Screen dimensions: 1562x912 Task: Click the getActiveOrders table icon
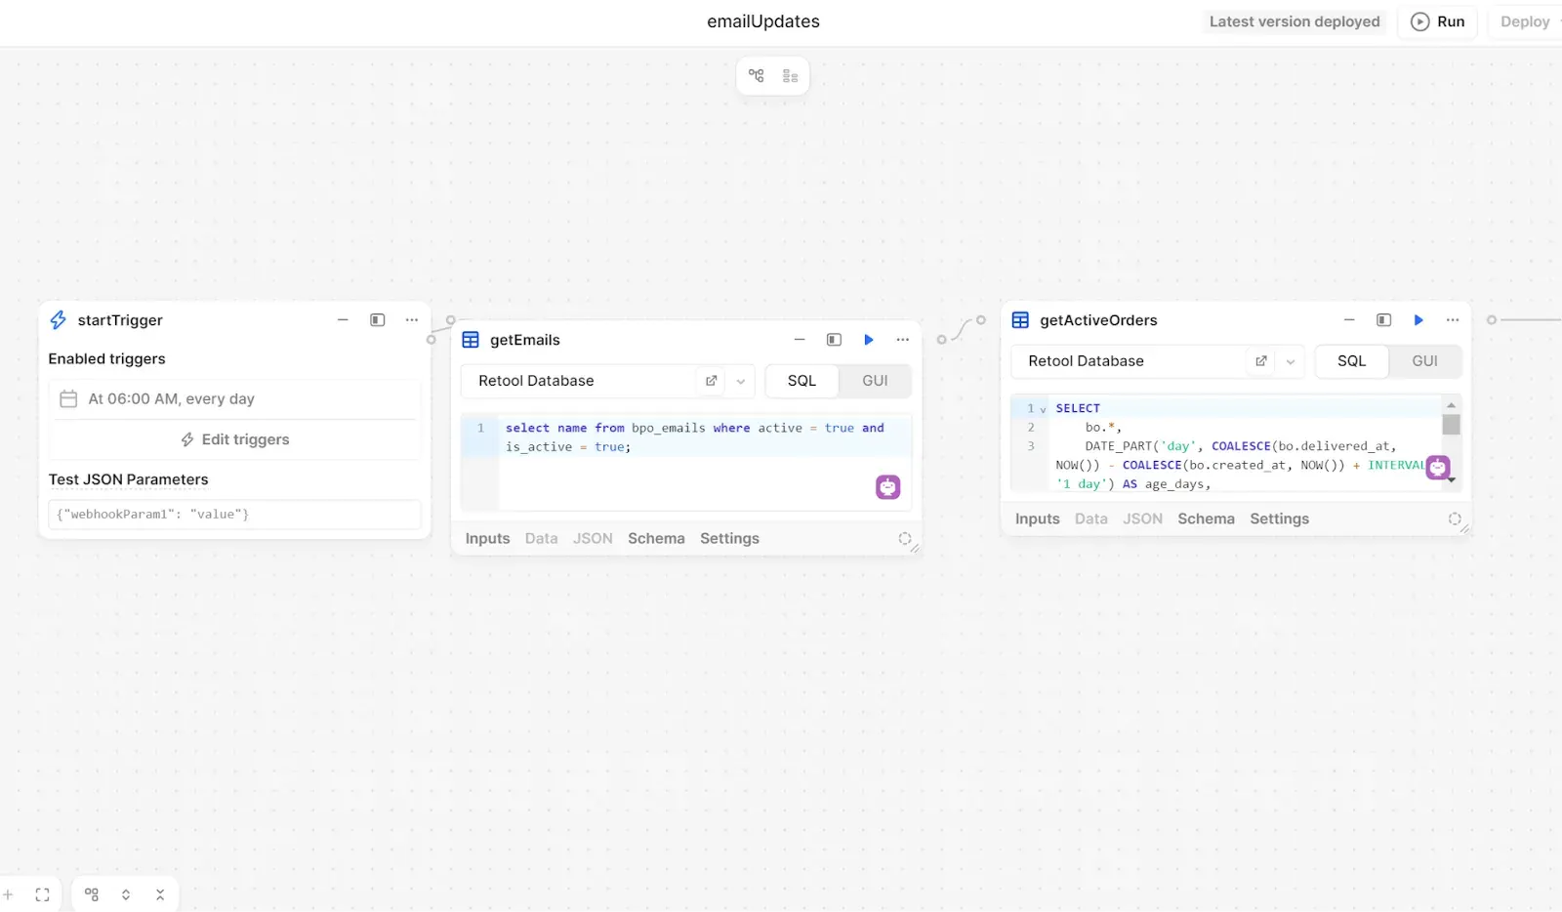(1020, 320)
